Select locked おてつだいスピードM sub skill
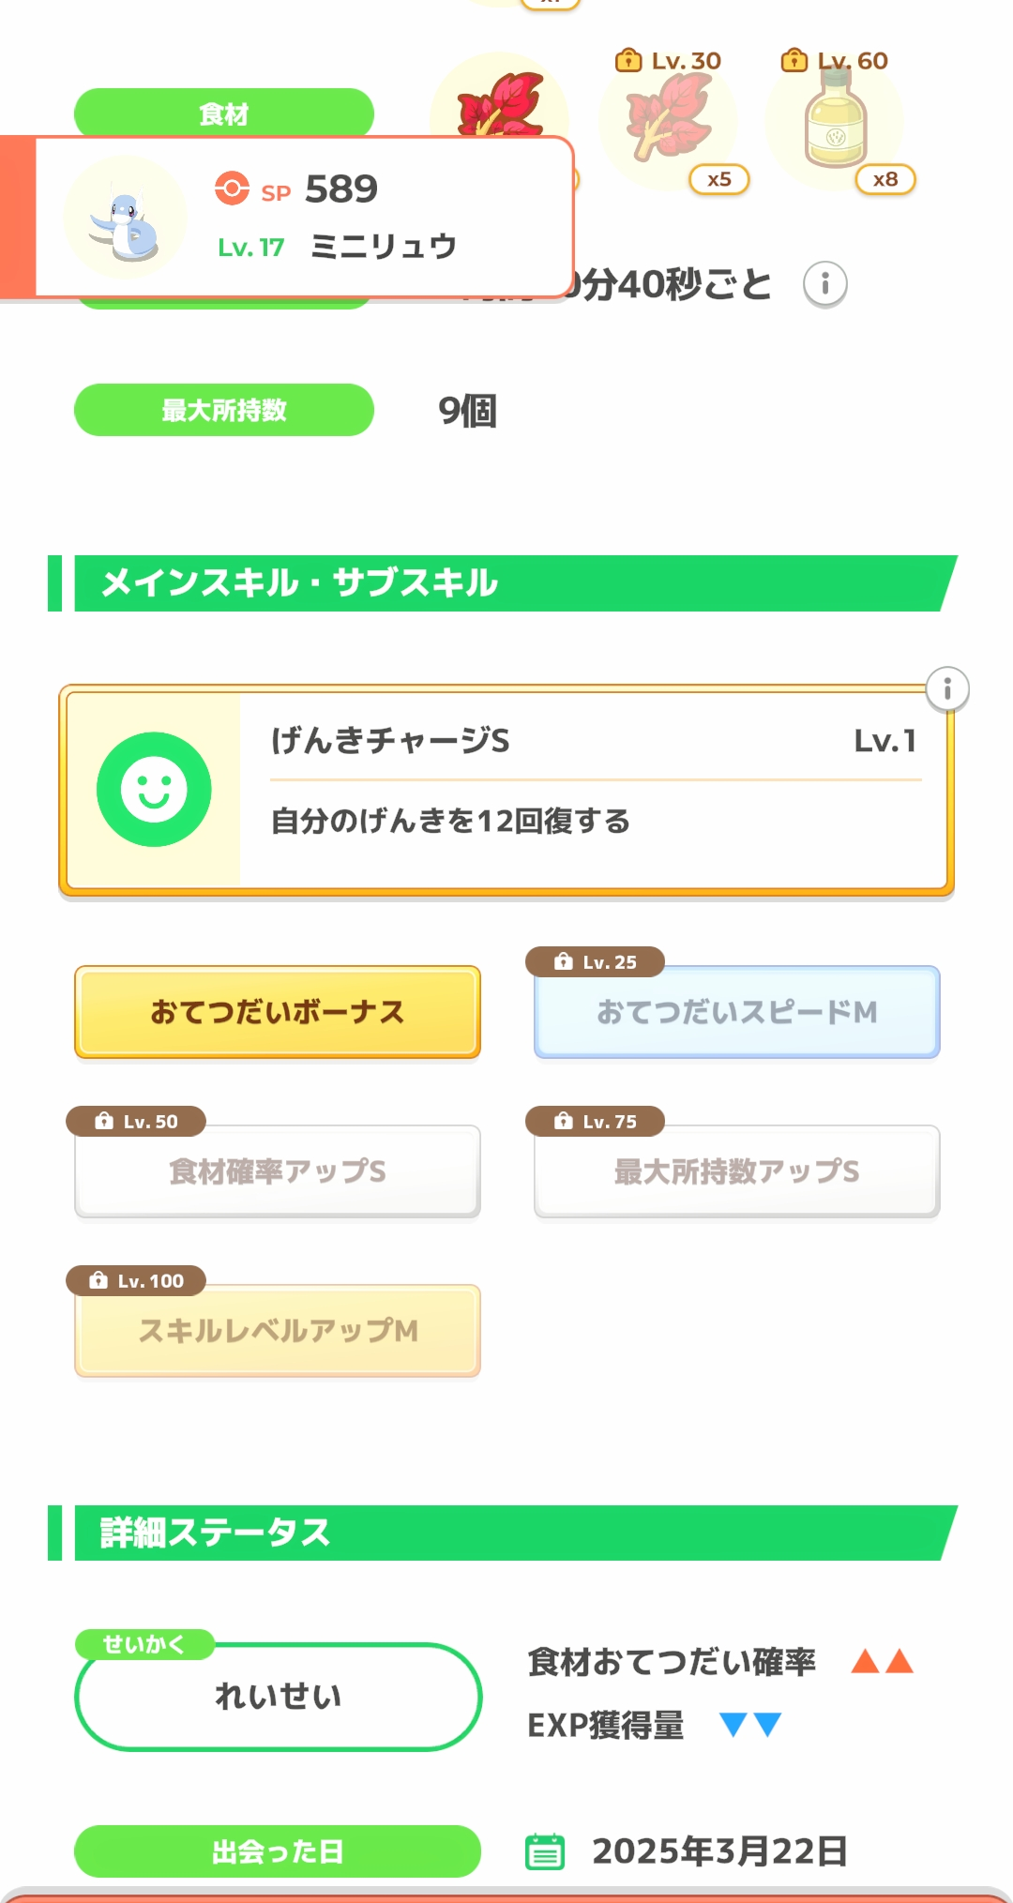 click(737, 1012)
